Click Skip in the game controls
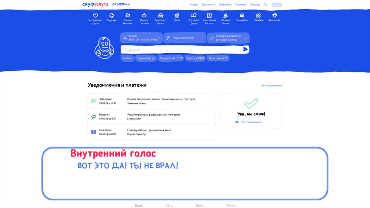Screen dimensions: 370x208 coord(169,205)
